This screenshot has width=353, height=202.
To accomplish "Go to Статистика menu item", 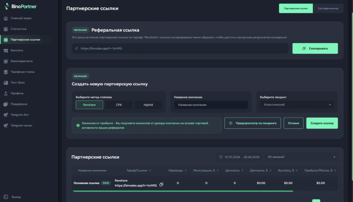I will click(x=19, y=29).
